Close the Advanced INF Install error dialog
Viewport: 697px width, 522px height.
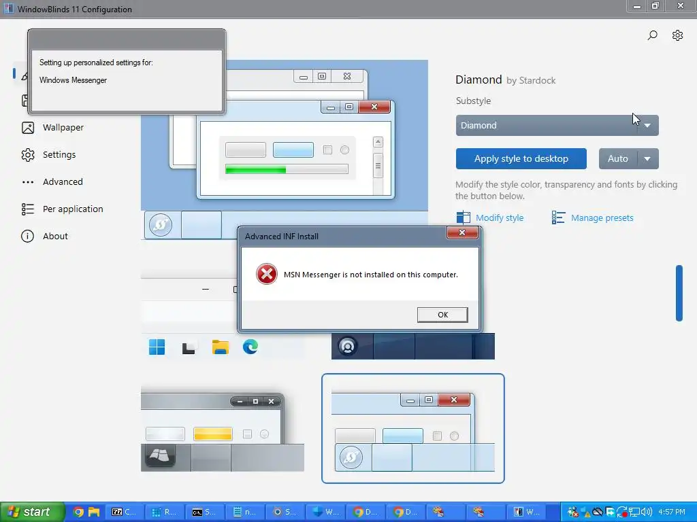pyautogui.click(x=462, y=232)
